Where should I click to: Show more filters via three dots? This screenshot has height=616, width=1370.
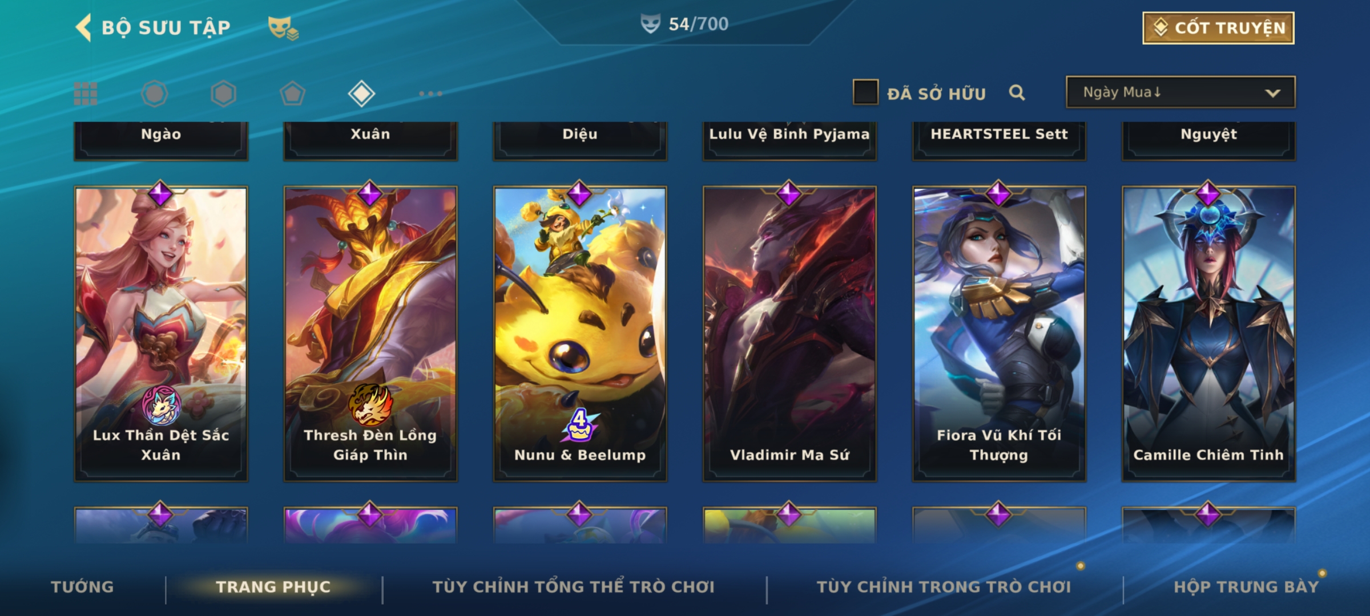(430, 94)
